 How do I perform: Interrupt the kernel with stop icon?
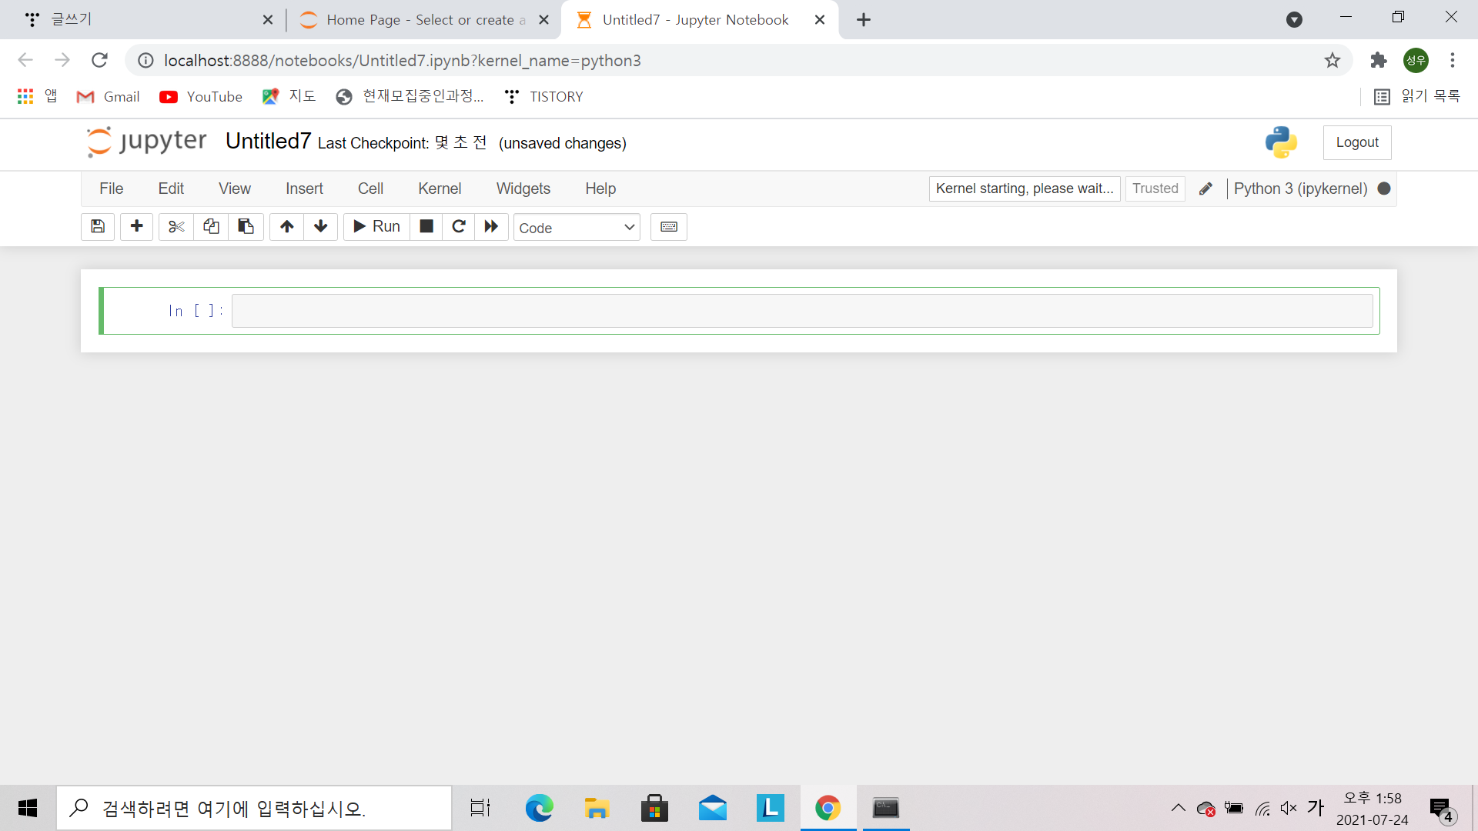tap(426, 226)
